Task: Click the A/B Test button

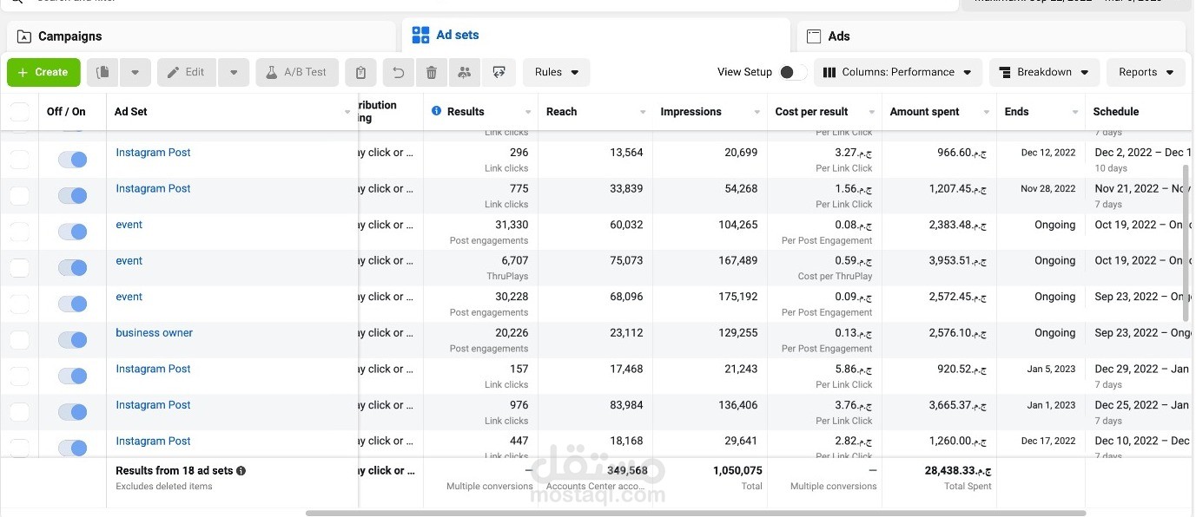Action: coord(296,72)
